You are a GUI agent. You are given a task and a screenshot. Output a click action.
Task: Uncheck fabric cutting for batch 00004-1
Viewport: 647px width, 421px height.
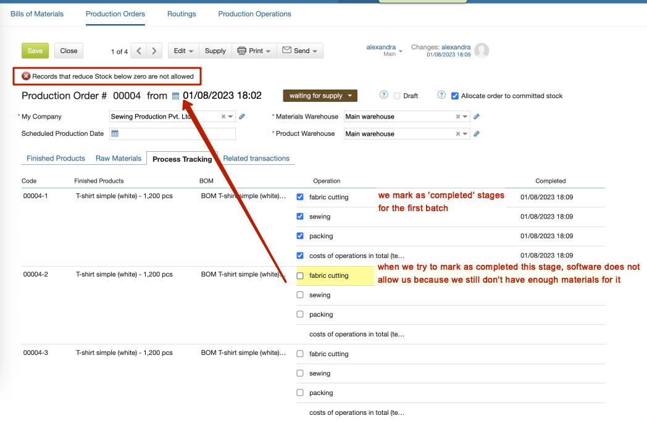[x=300, y=197]
